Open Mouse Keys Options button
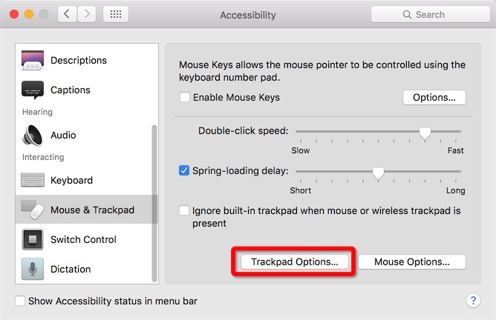The width and height of the screenshot is (496, 320). [x=434, y=98]
